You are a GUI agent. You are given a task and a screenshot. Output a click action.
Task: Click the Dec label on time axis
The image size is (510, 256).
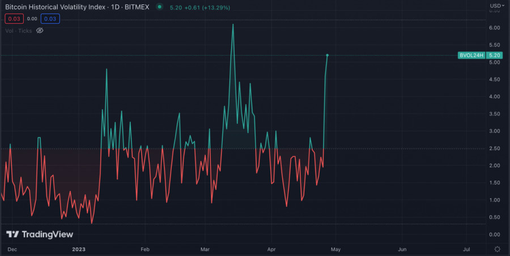pos(12,249)
